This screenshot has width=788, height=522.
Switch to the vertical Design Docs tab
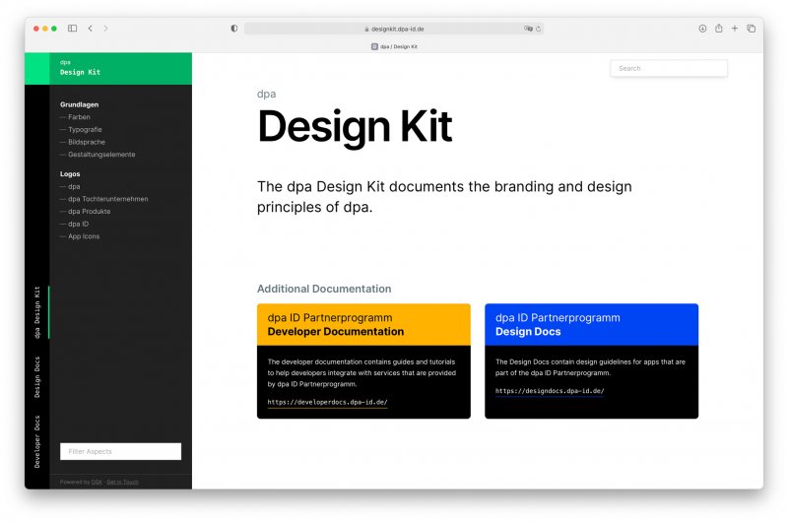click(37, 376)
